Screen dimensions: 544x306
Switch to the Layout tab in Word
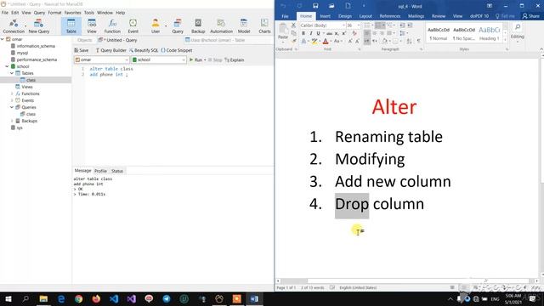365,16
